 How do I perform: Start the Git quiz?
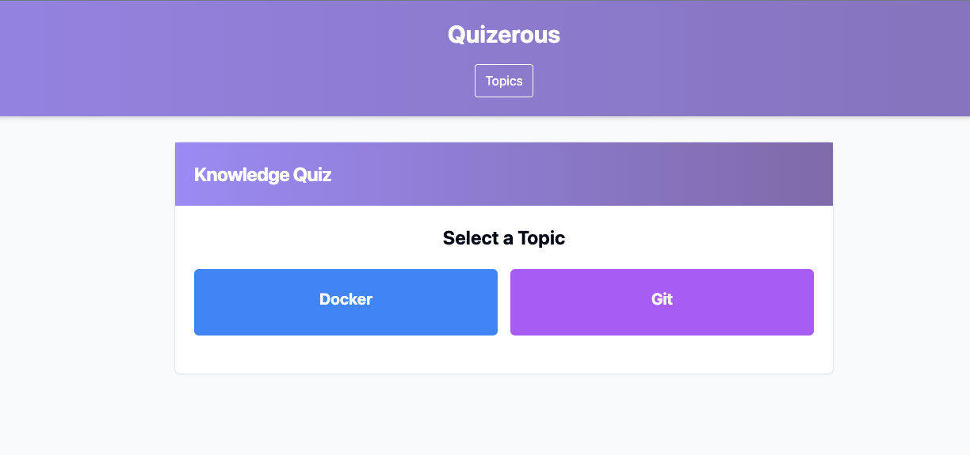click(x=662, y=301)
